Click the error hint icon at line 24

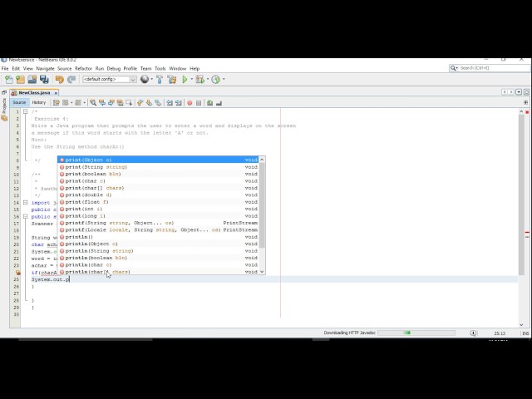[17, 273]
